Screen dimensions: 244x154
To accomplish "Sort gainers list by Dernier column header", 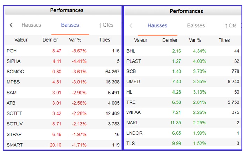I will coord(170,40).
